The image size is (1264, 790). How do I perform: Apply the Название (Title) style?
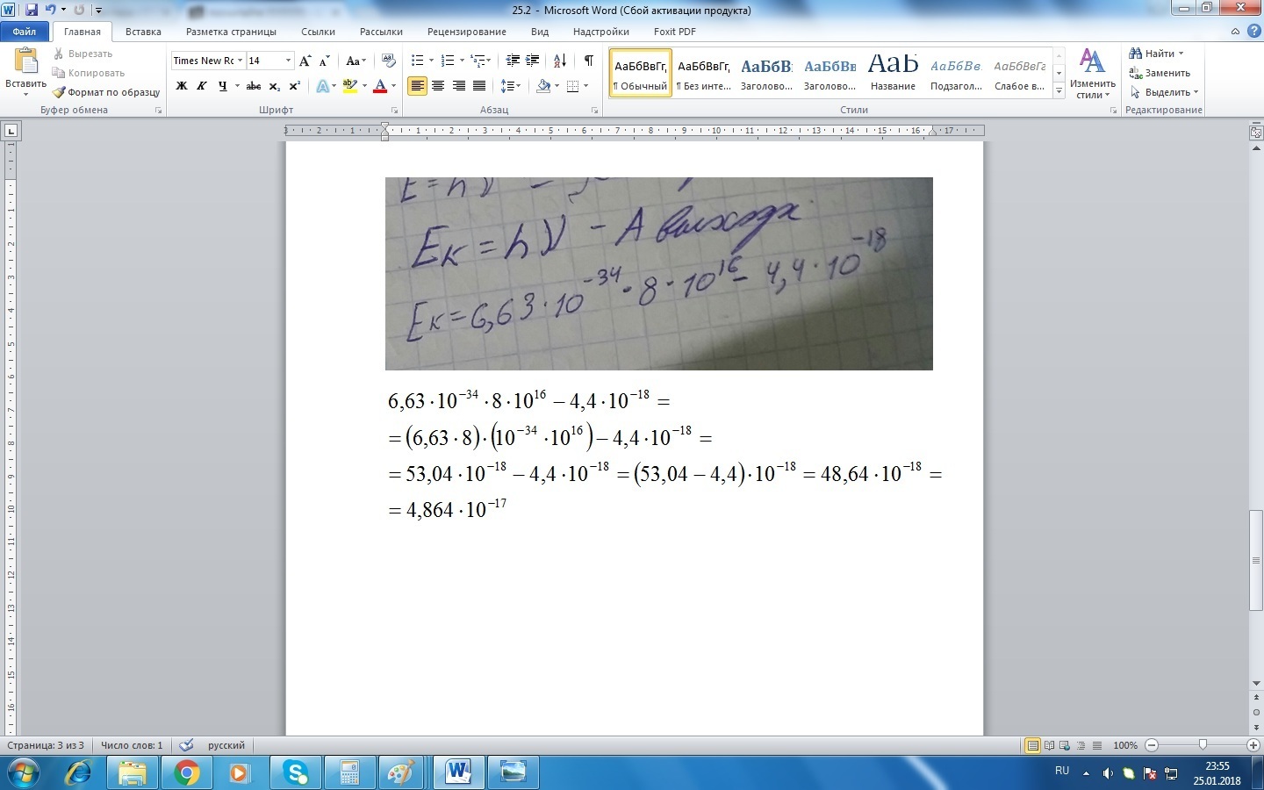(893, 73)
